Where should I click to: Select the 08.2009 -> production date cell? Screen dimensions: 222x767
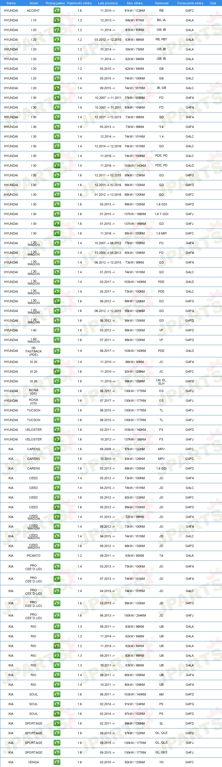(x=107, y=449)
